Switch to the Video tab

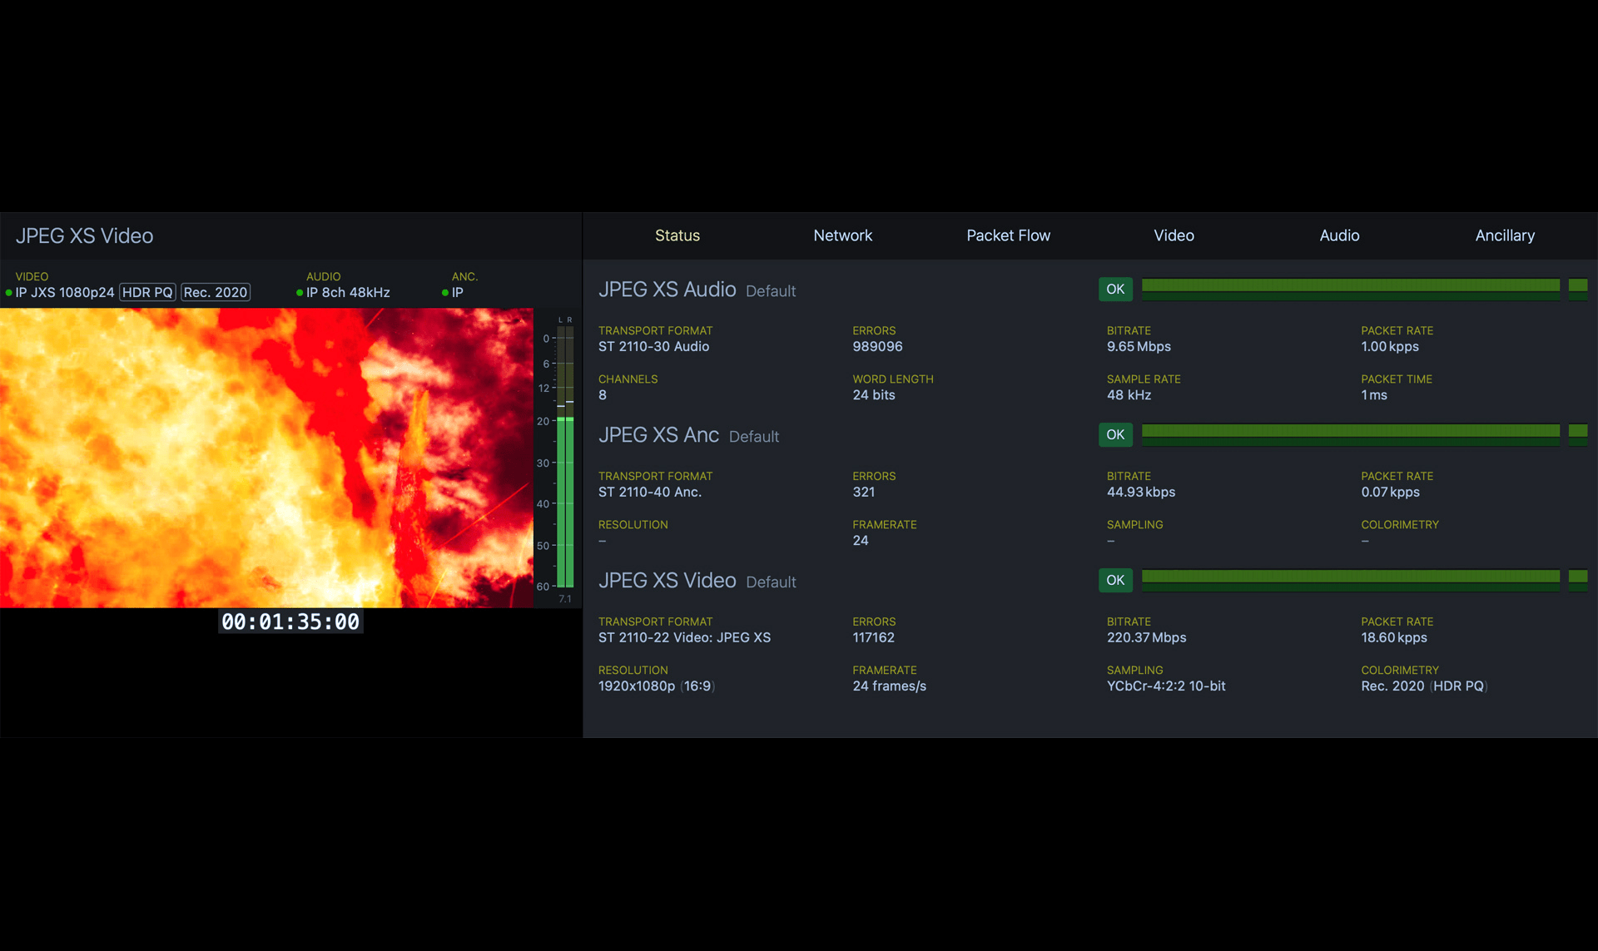tap(1174, 235)
